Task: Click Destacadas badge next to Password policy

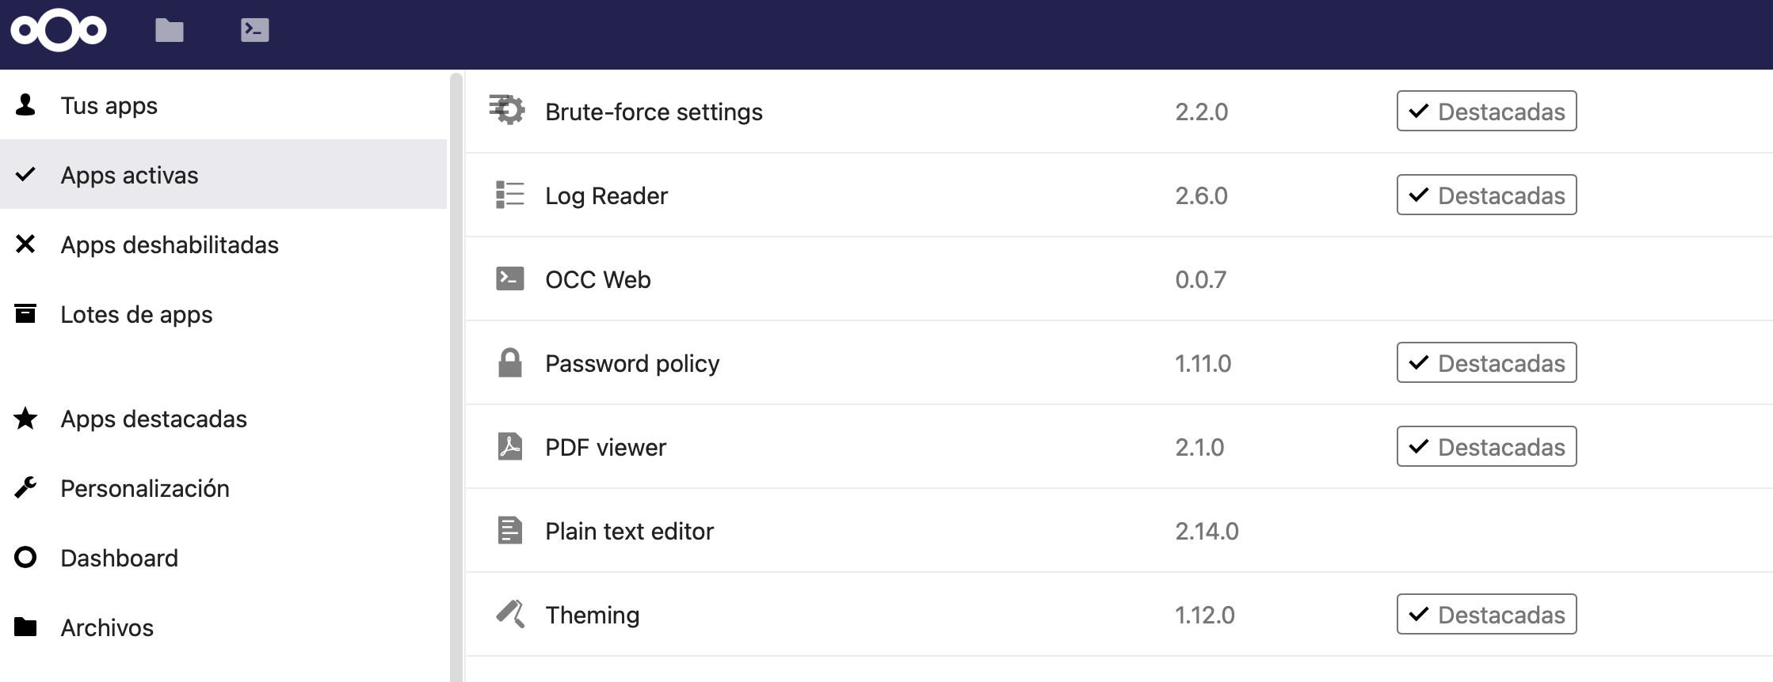Action: [x=1486, y=362]
